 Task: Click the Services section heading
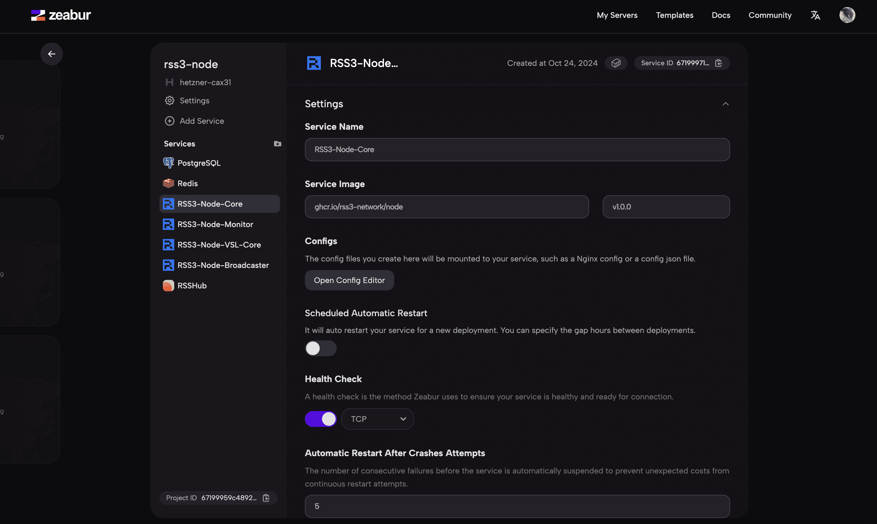(x=180, y=144)
